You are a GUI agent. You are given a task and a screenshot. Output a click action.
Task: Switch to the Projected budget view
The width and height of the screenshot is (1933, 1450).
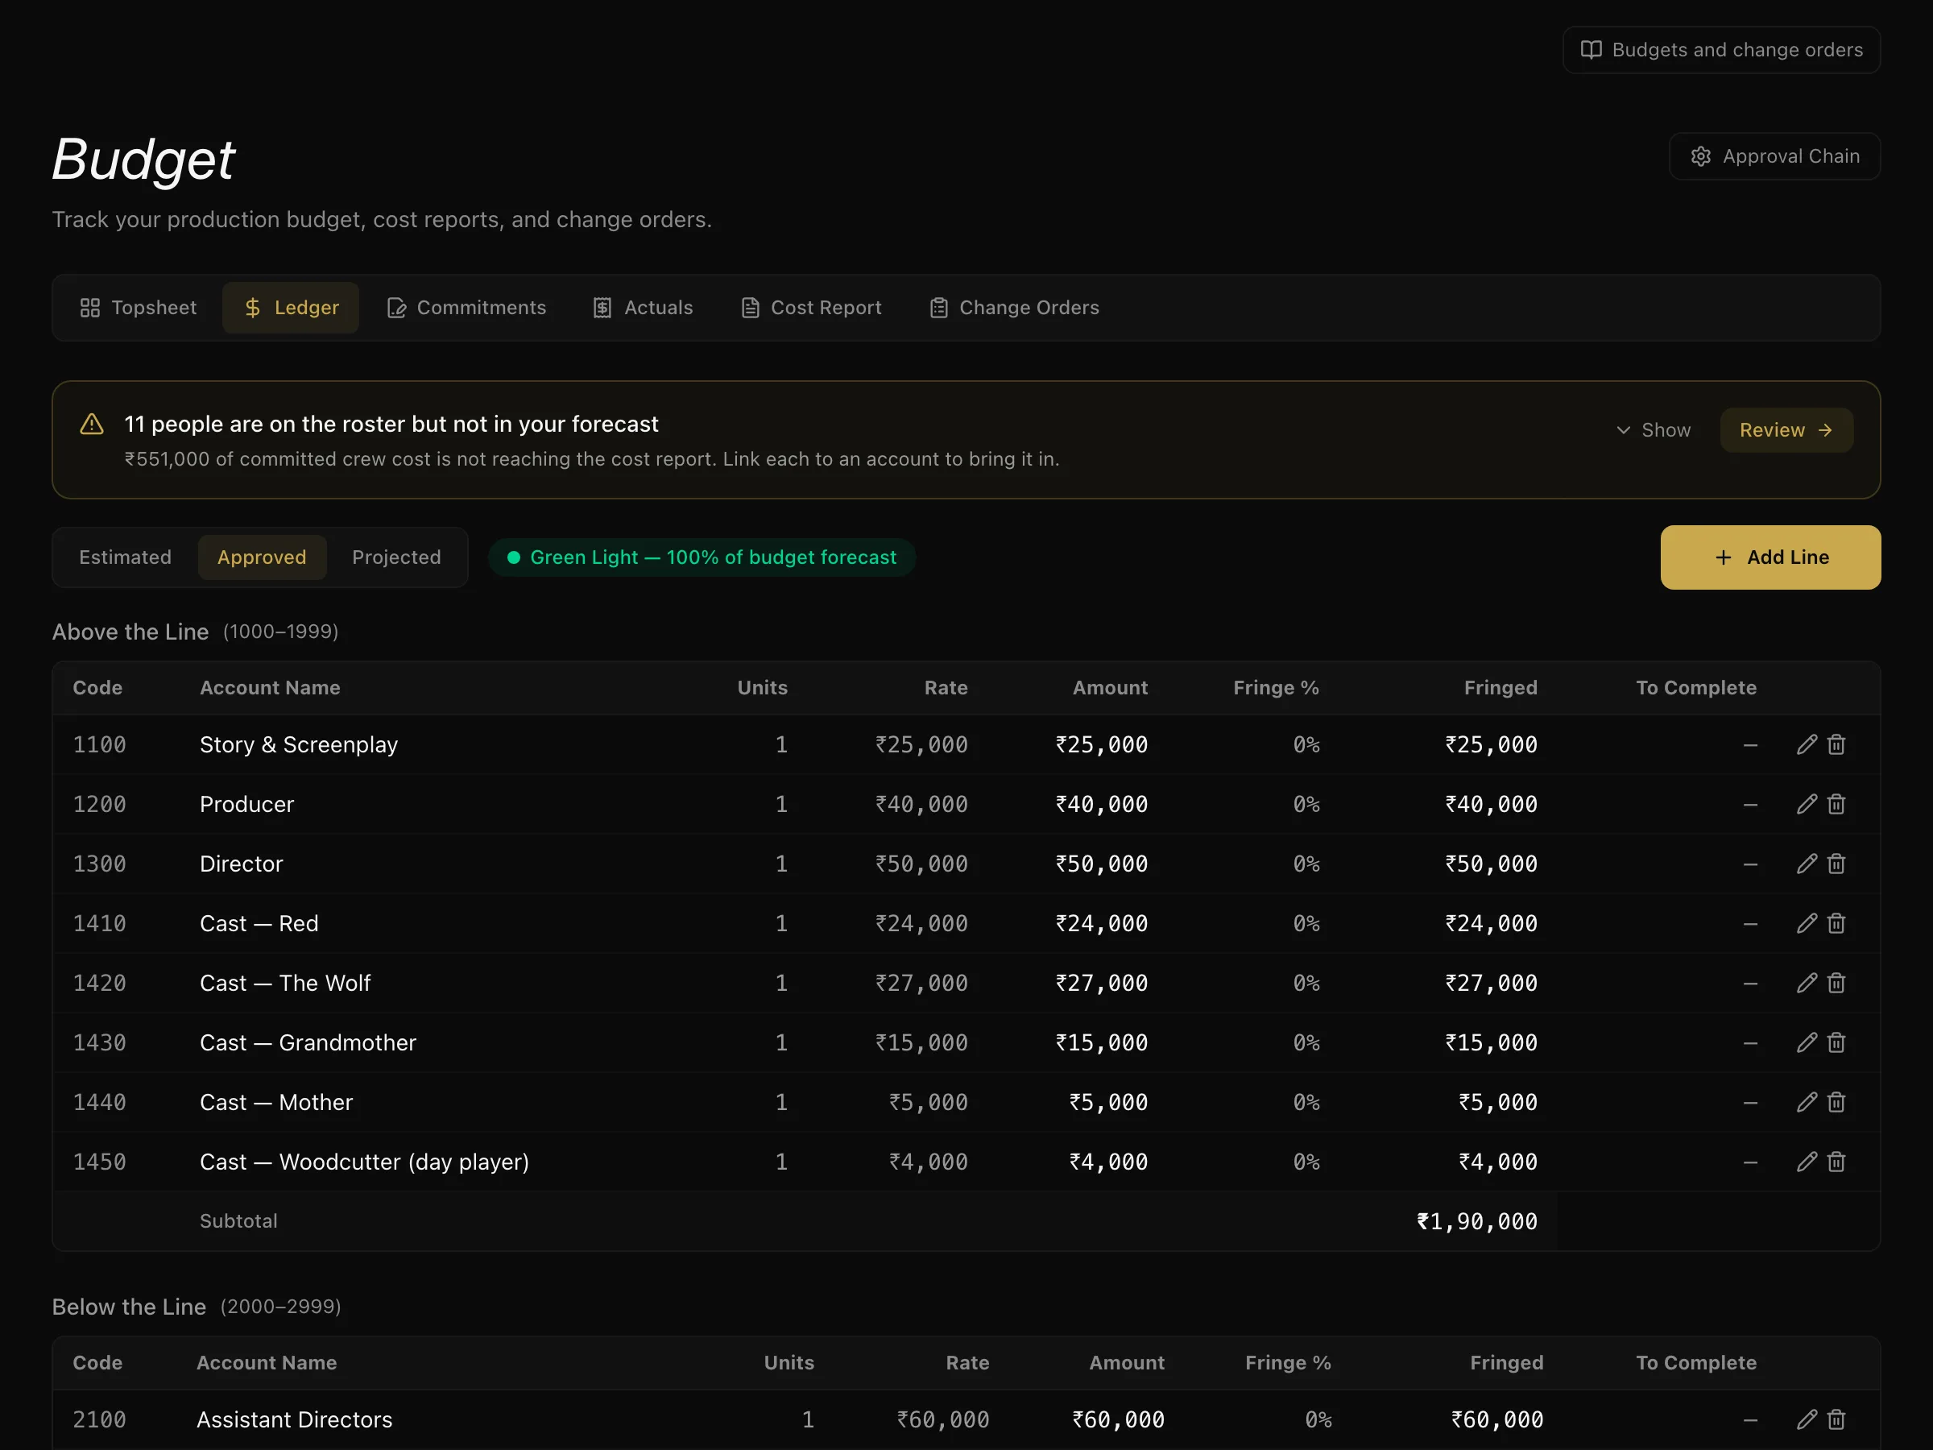[397, 557]
